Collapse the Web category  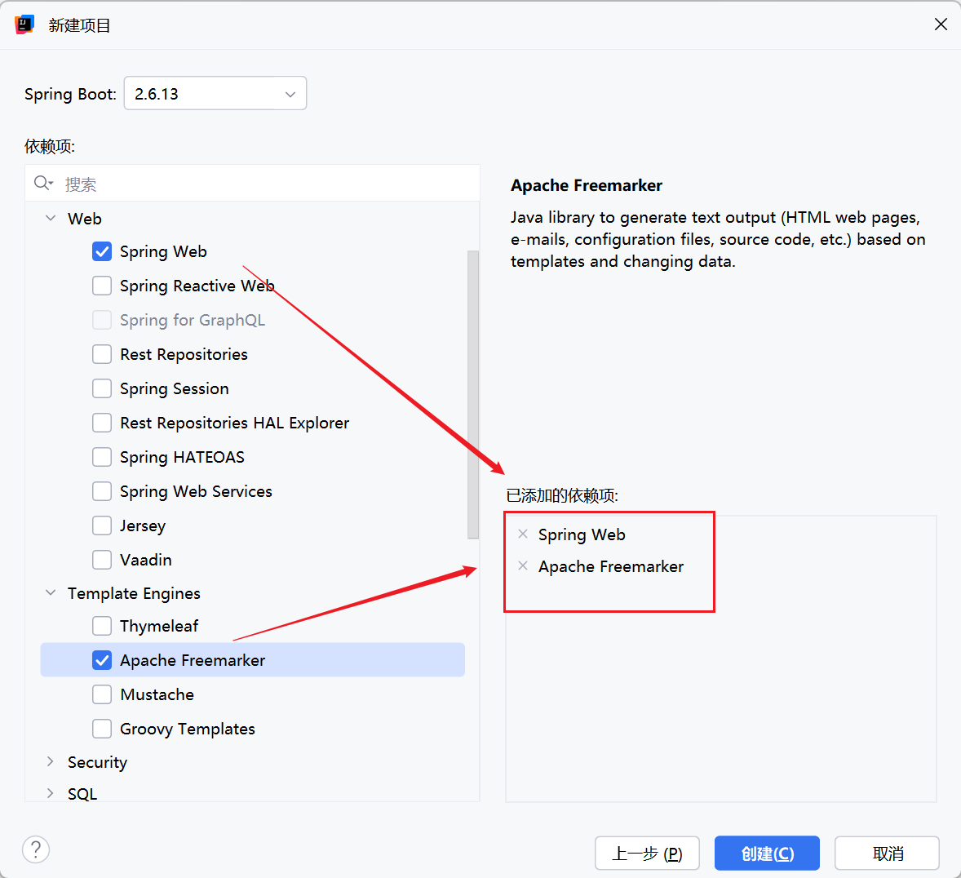(51, 218)
